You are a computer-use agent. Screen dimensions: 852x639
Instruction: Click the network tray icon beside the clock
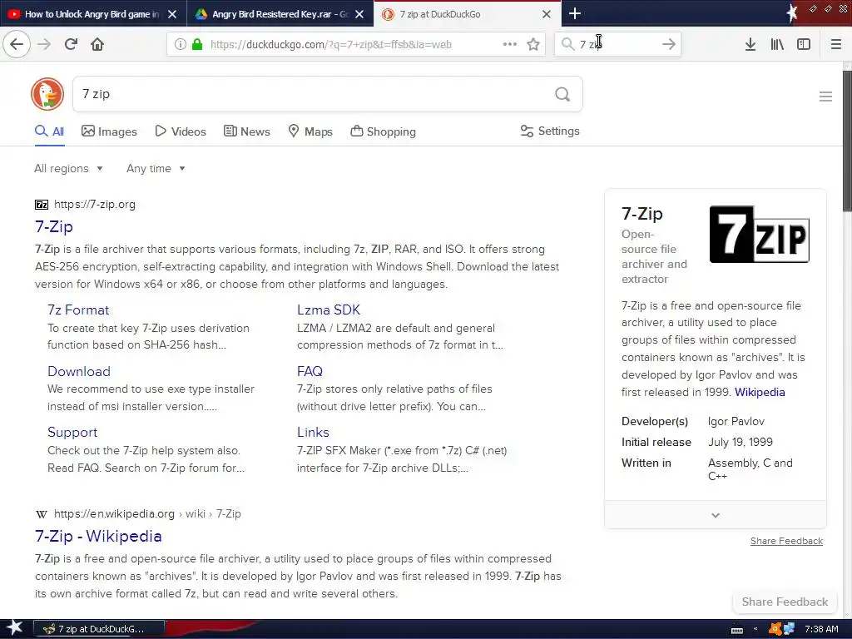pos(789,629)
